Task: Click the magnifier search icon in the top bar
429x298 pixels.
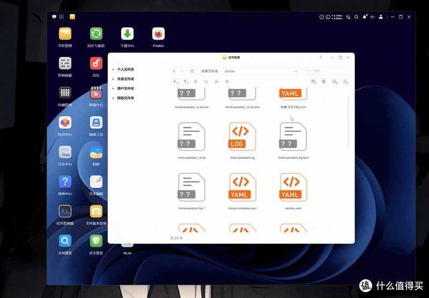Action: 356,17
